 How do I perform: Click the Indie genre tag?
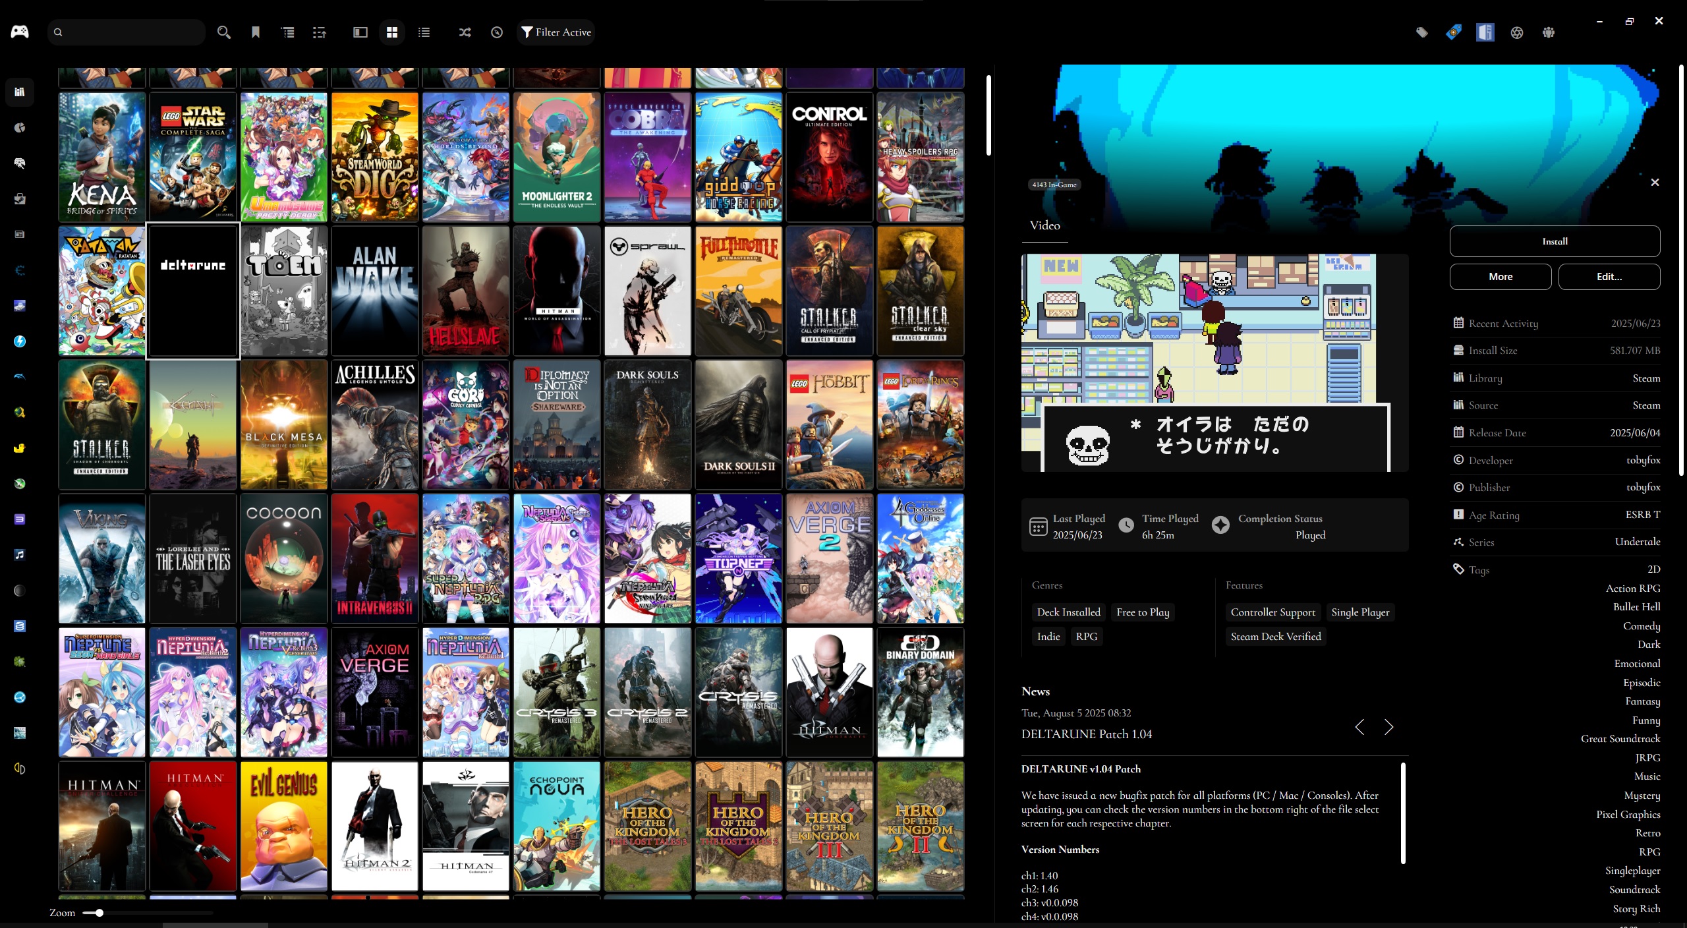click(x=1048, y=637)
